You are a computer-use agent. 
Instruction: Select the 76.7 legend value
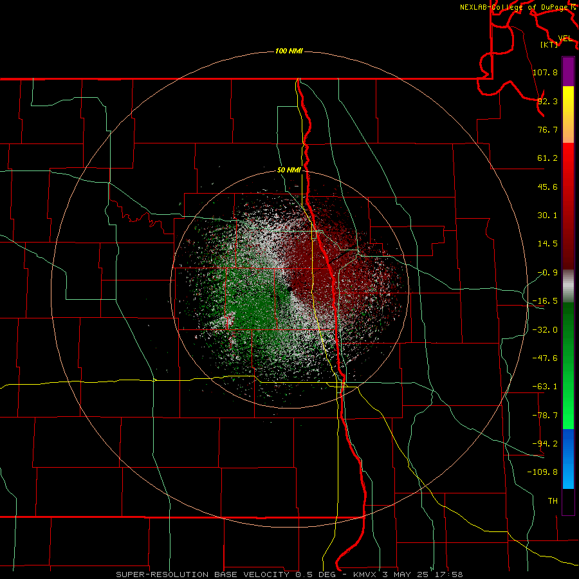pyautogui.click(x=547, y=129)
